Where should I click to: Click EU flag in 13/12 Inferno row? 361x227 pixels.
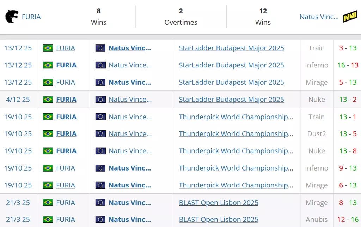[100, 65]
